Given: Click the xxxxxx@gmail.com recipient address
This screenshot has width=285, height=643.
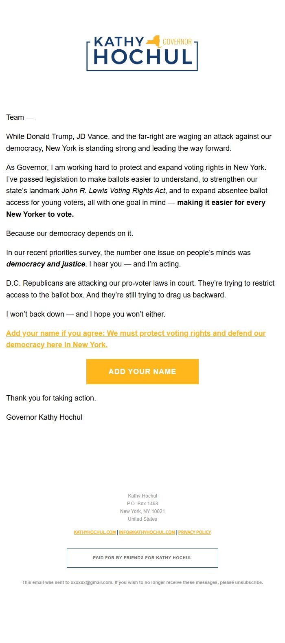Looking at the screenshot, I should click(92, 582).
